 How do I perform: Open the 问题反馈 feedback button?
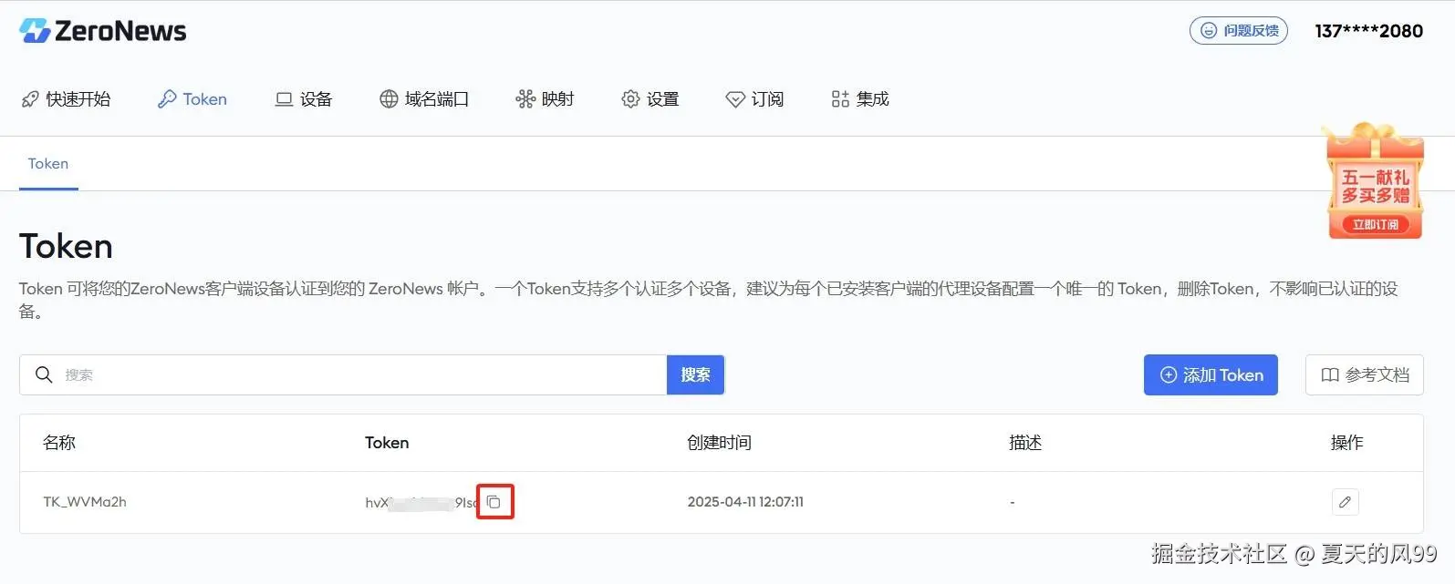point(1238,31)
